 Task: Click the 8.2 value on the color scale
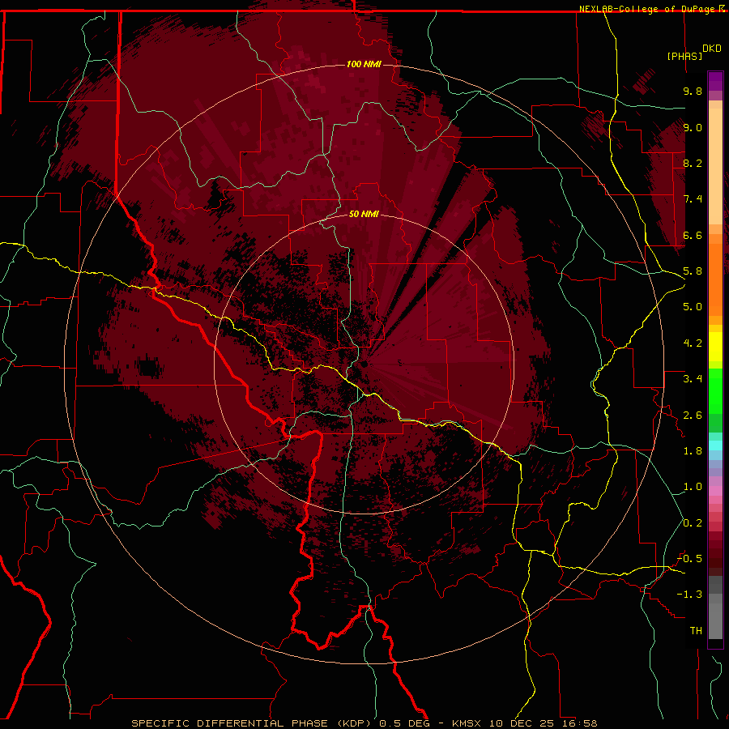693,163
